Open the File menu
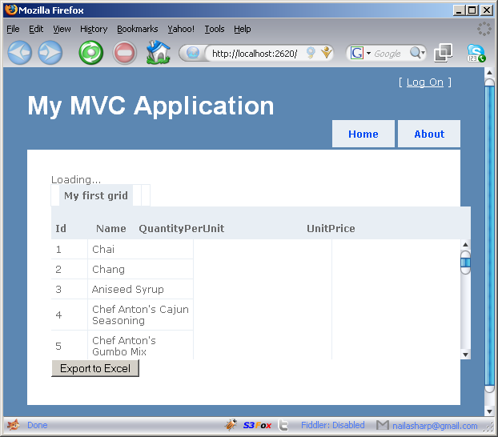Screen dimensions: 498x437 13,29
